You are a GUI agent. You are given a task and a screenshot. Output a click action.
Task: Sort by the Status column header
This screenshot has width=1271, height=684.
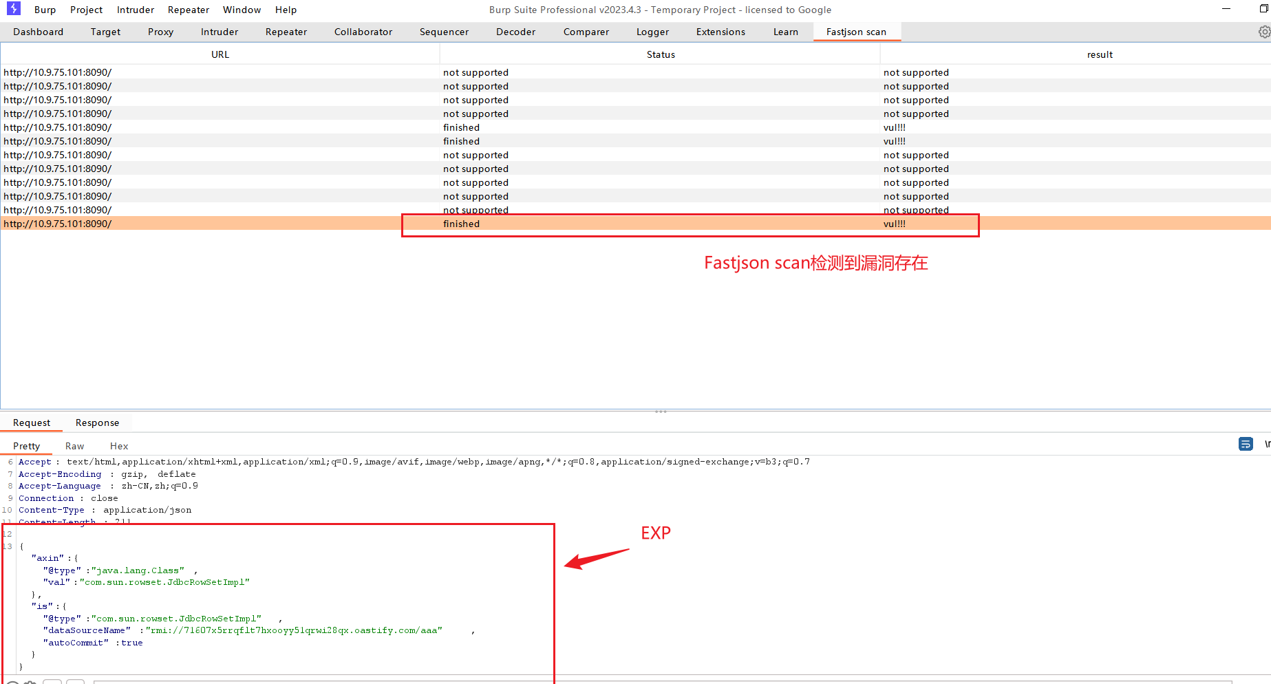click(661, 54)
